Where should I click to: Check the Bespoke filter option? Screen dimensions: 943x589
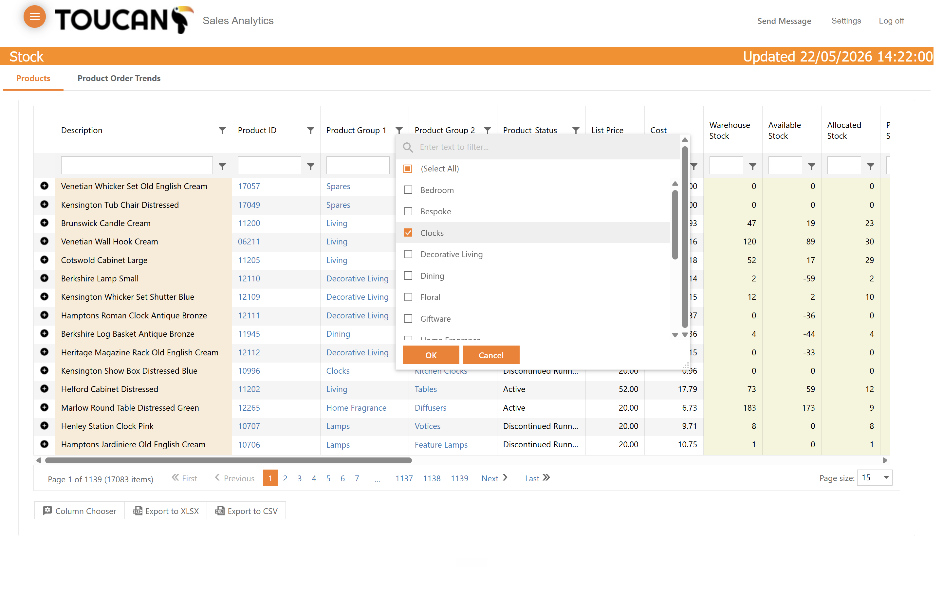[x=408, y=211]
